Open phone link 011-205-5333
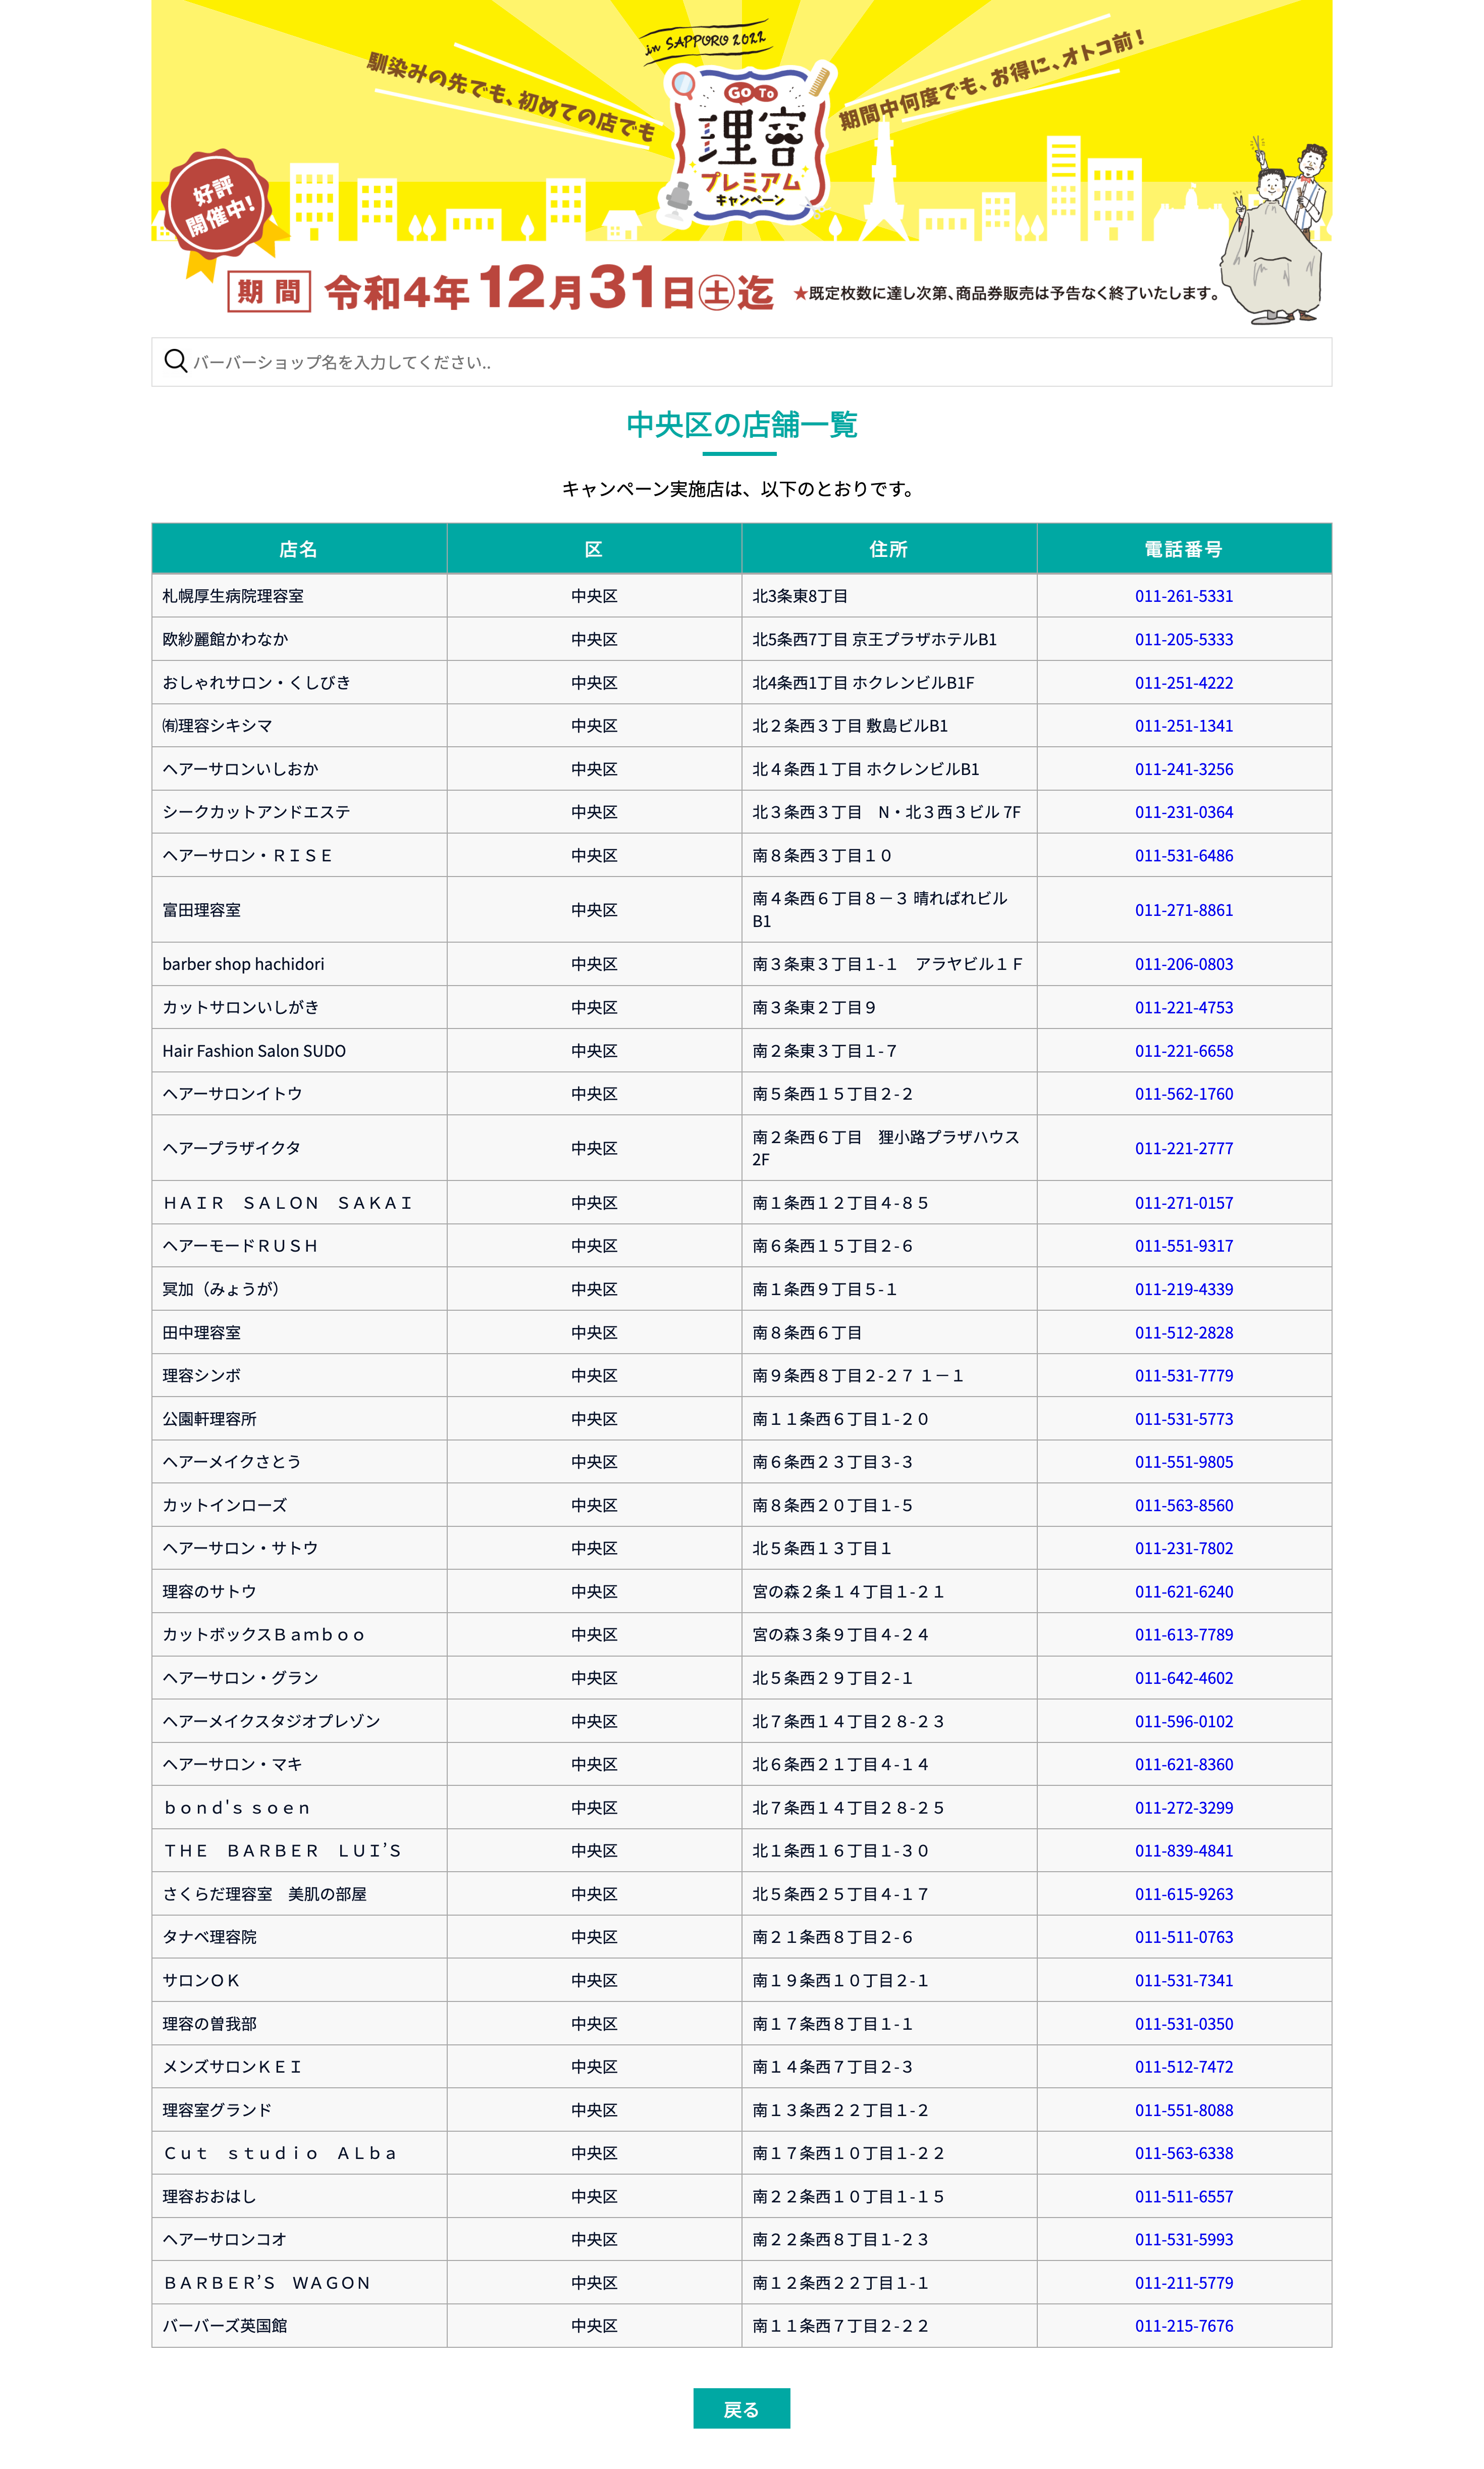This screenshot has height=2469, width=1484. (x=1183, y=639)
